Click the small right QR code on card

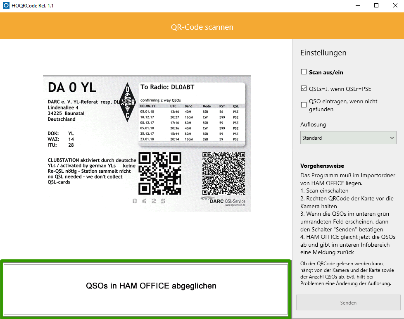[x=223, y=173]
